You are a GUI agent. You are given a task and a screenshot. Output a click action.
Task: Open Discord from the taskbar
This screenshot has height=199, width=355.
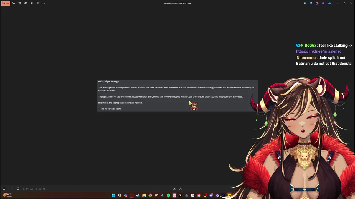click(x=211, y=195)
